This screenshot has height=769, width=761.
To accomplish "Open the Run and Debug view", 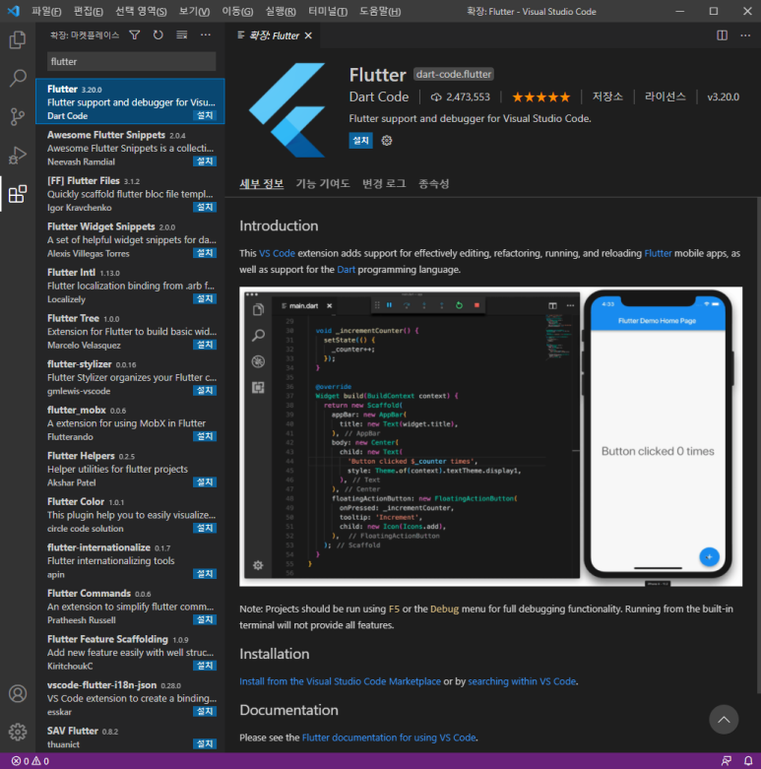I will click(18, 155).
